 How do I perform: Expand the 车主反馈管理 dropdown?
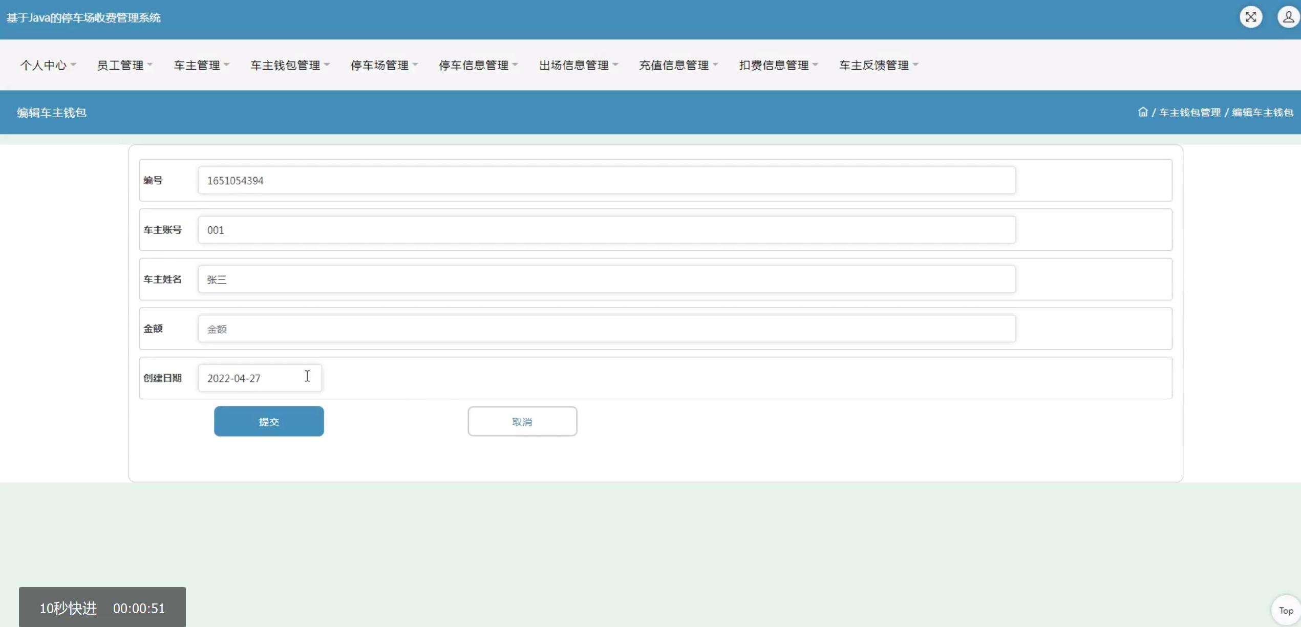click(879, 65)
